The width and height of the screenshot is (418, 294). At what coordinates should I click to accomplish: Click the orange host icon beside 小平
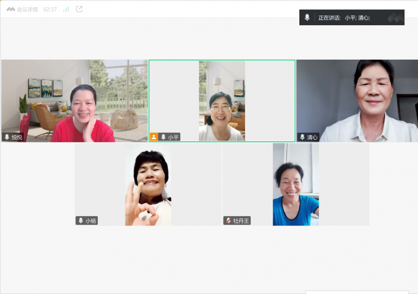[154, 137]
